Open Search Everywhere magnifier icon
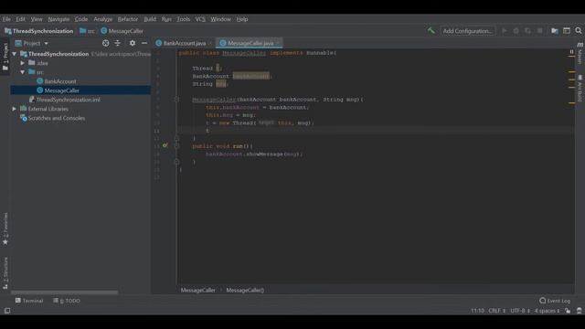The height and width of the screenshot is (329, 585). click(x=579, y=31)
